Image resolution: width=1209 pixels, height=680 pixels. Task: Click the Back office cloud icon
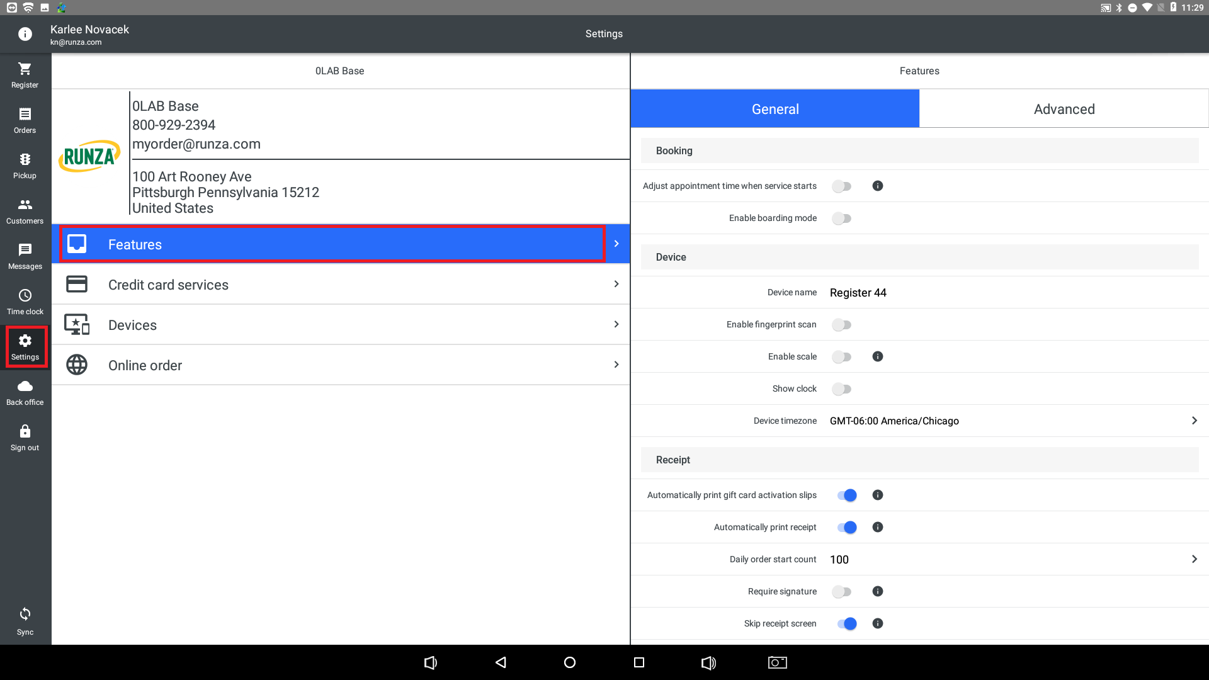[25, 386]
